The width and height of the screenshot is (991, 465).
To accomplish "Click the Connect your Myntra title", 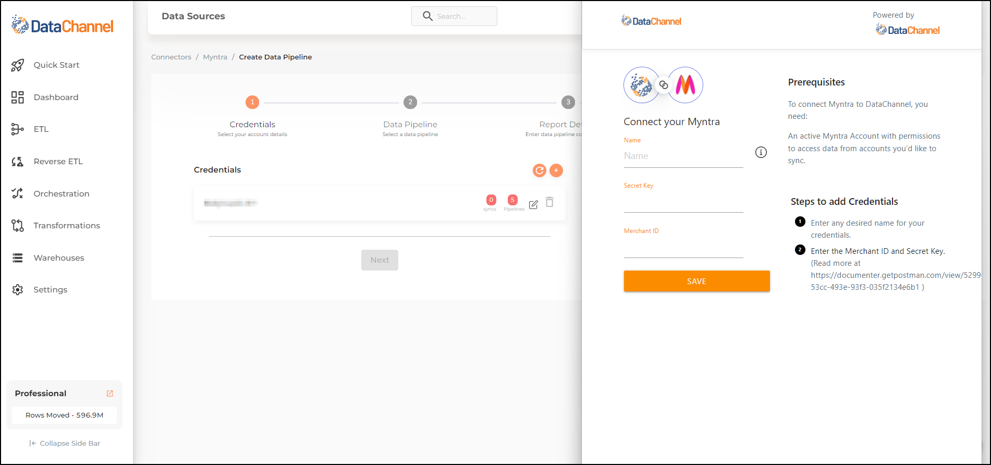I will click(671, 122).
